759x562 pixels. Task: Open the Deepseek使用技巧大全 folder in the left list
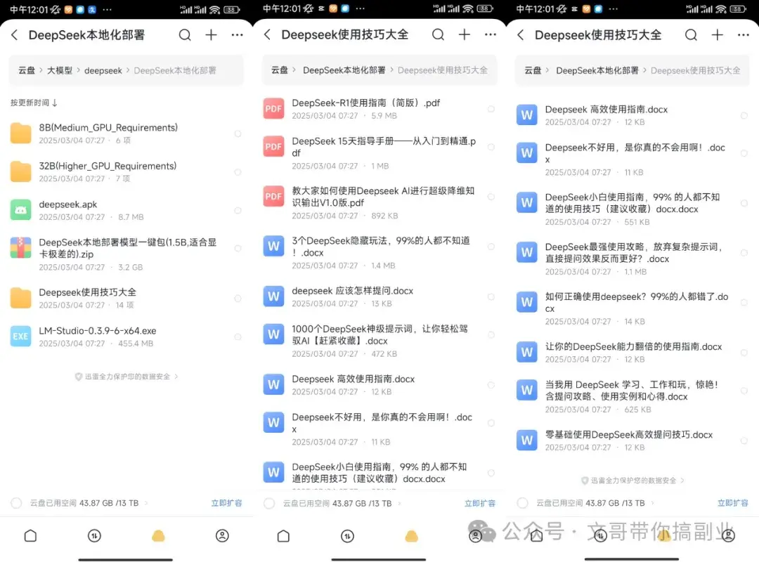click(x=126, y=298)
